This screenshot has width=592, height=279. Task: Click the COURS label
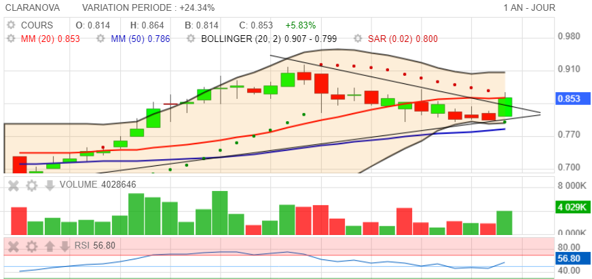[x=37, y=25]
